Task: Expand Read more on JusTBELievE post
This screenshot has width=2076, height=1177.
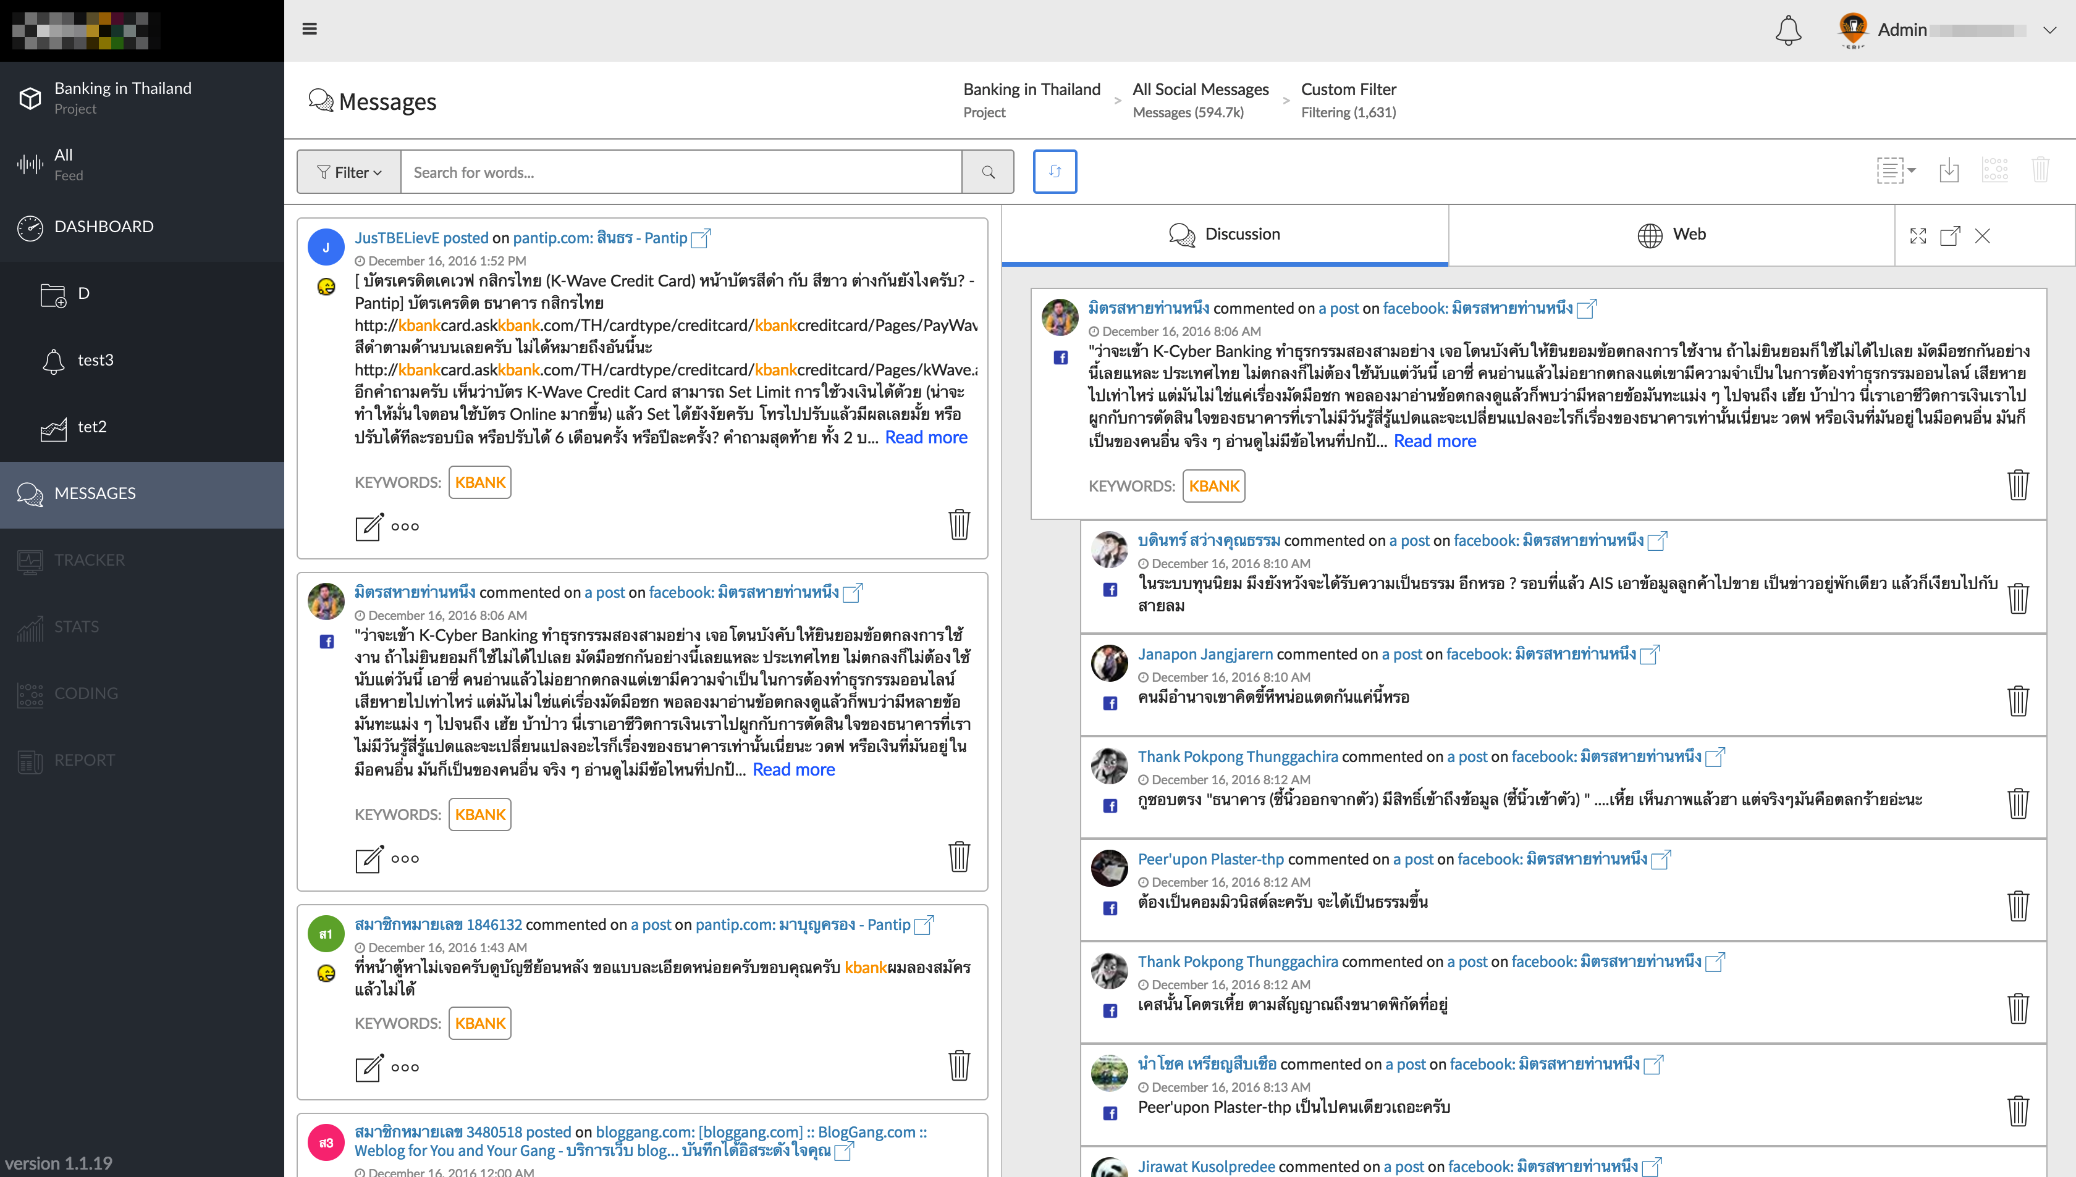Action: pos(926,437)
